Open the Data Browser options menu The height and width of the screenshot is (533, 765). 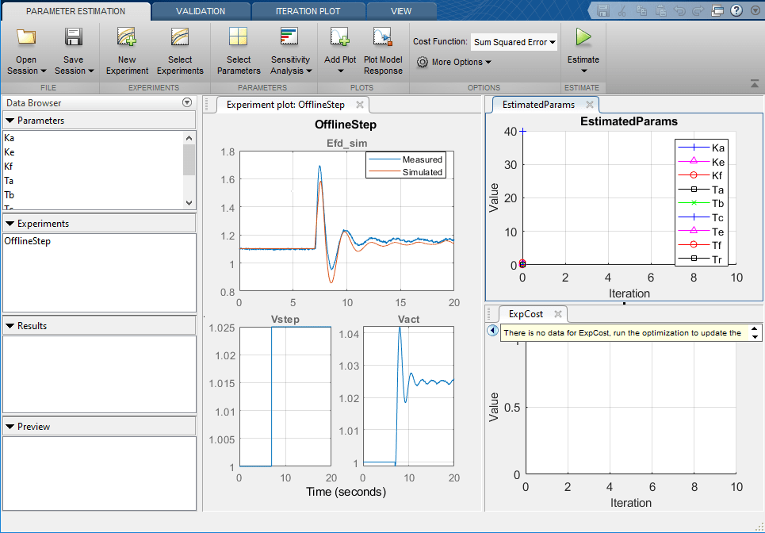click(x=187, y=102)
